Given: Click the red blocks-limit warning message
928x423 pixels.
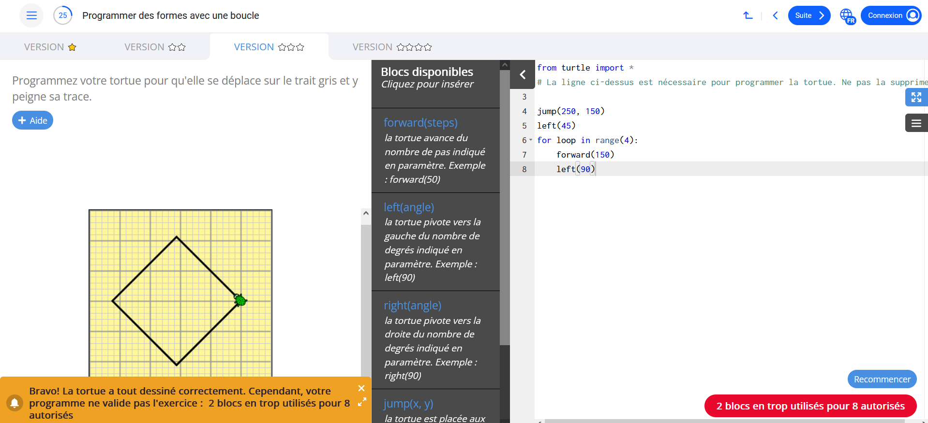Looking at the screenshot, I should pos(810,406).
